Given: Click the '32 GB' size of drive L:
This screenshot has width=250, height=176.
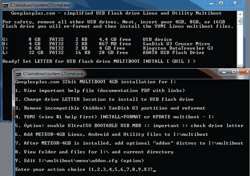Looking at the screenshot, I should [36, 53].
